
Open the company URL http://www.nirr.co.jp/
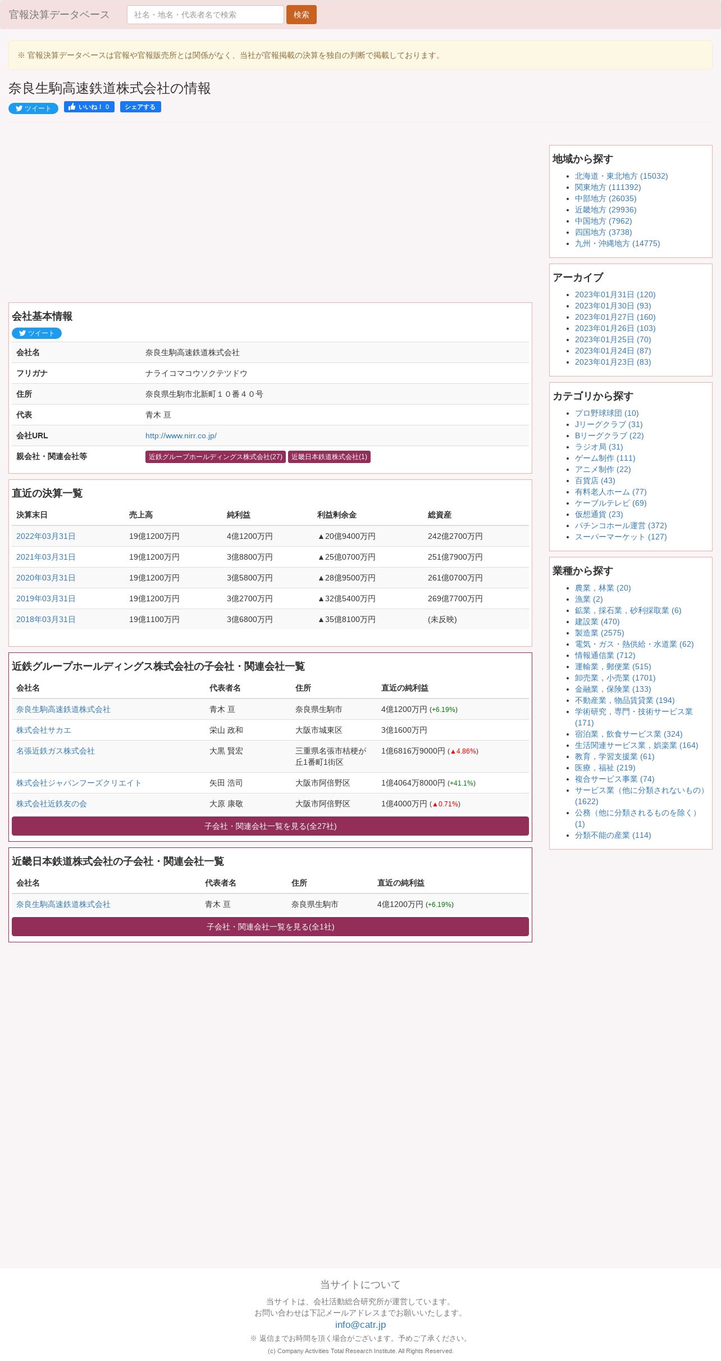point(181,435)
